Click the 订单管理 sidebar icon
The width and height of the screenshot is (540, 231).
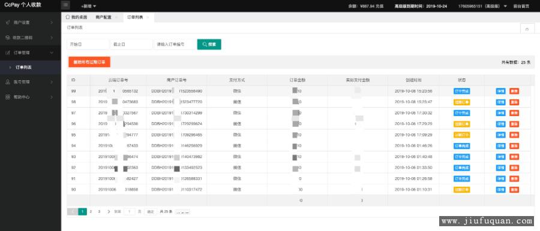(x=8, y=53)
